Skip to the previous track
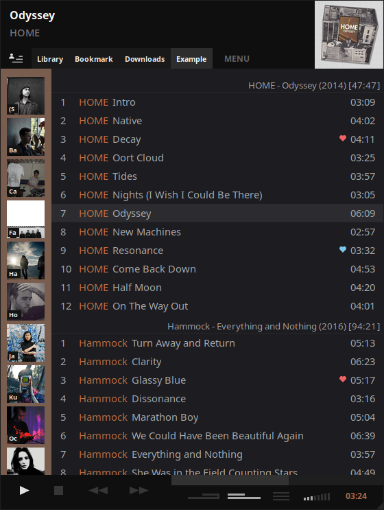Viewport: 384px width, 510px height. (x=98, y=490)
